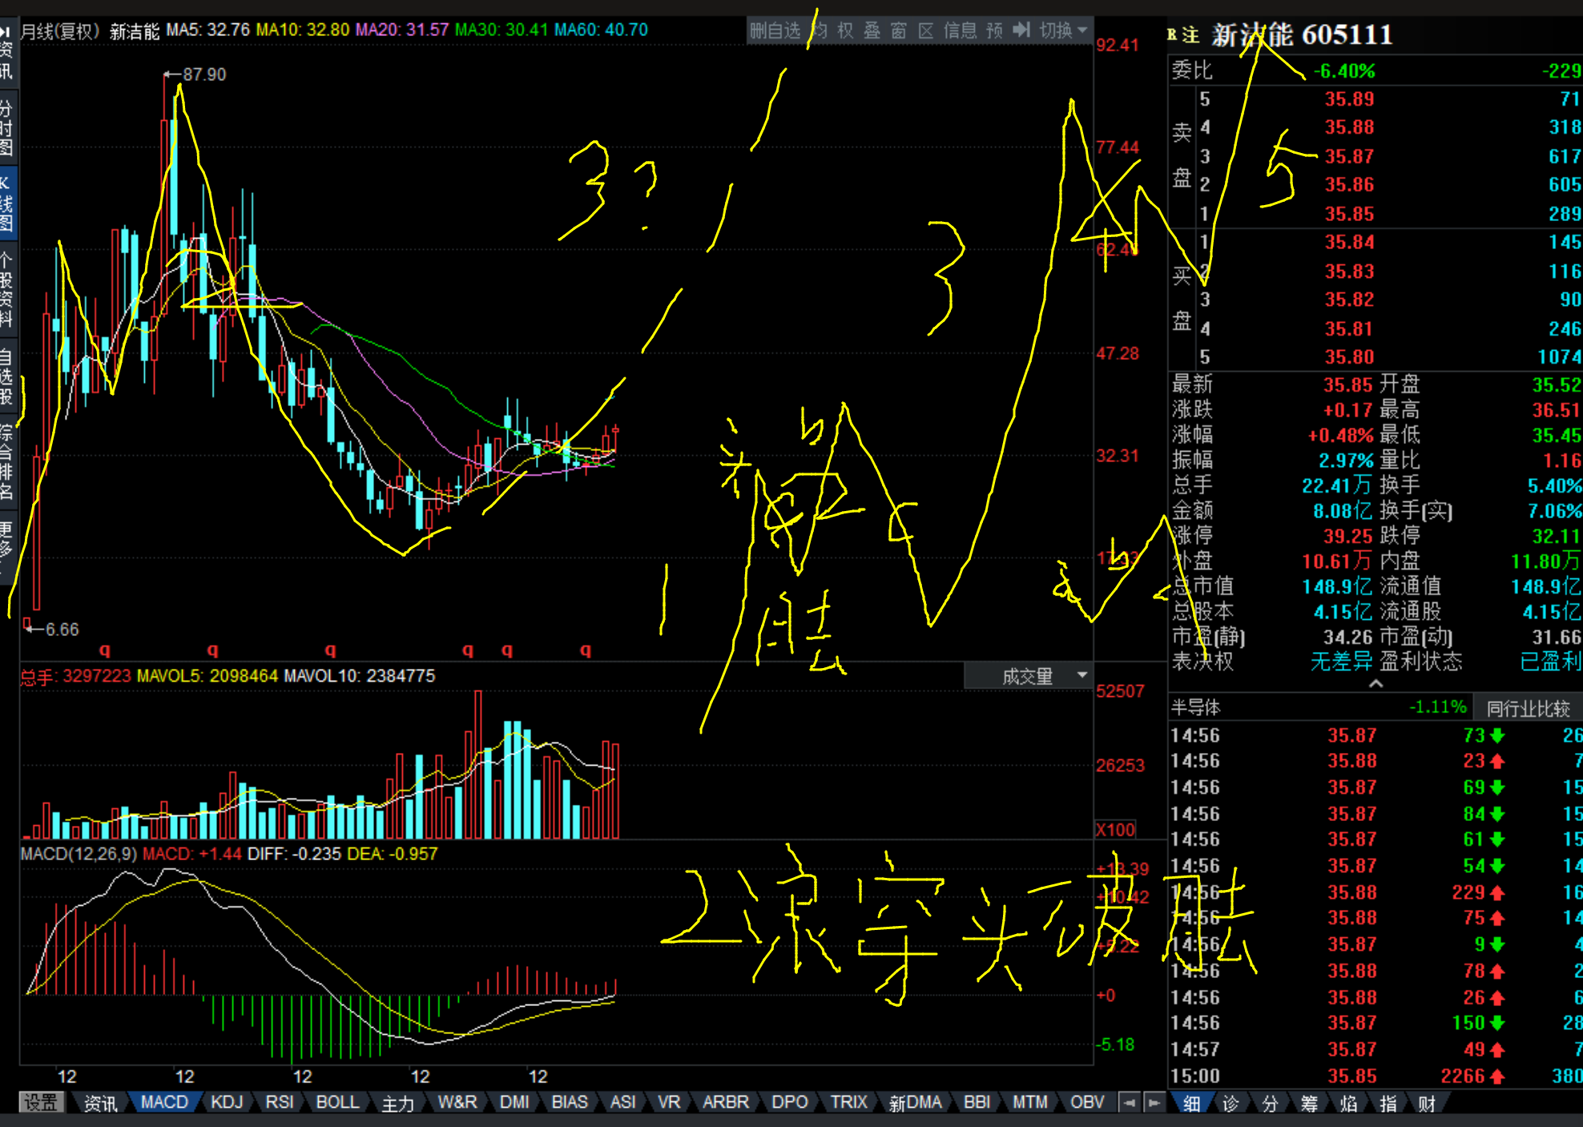Click the 同行业比较 industry comparison button

[1528, 708]
